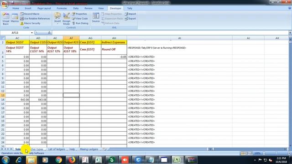This screenshot has width=292, height=164.
Task: Click the 643.08 cell in column AC
Action: (x=17, y=100)
